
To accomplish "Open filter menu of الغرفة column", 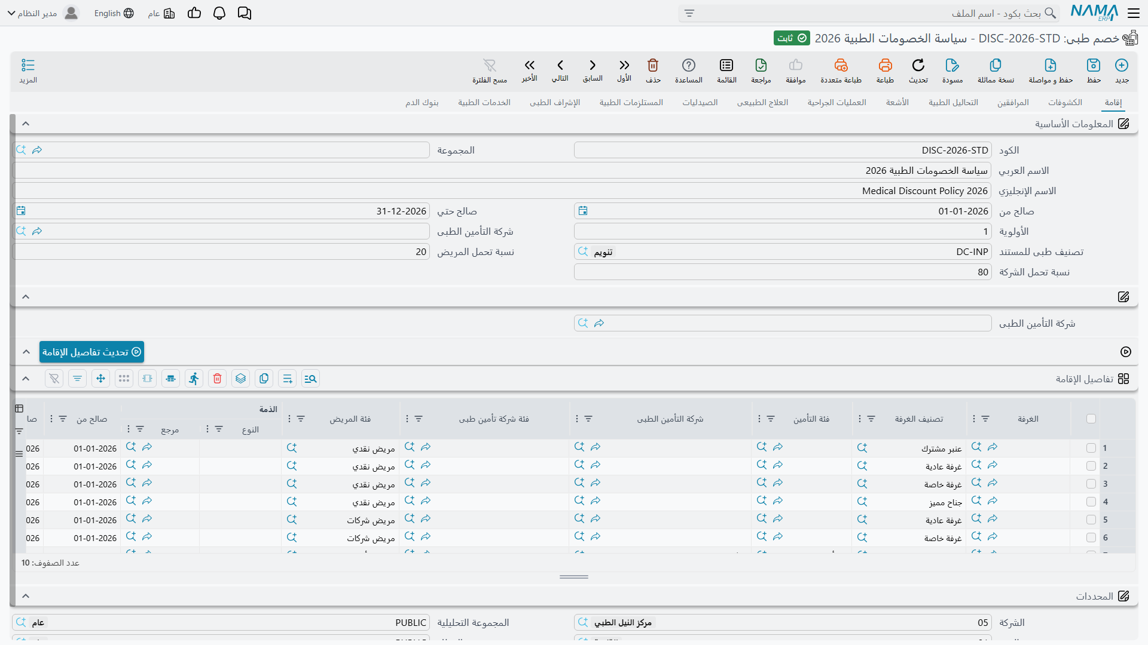I will coord(985,419).
